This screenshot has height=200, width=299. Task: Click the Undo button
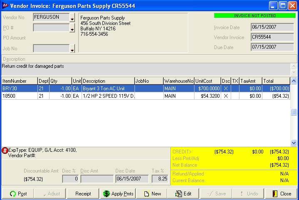[248, 194]
